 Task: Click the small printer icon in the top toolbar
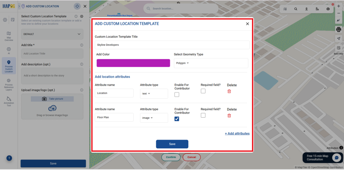328,9
